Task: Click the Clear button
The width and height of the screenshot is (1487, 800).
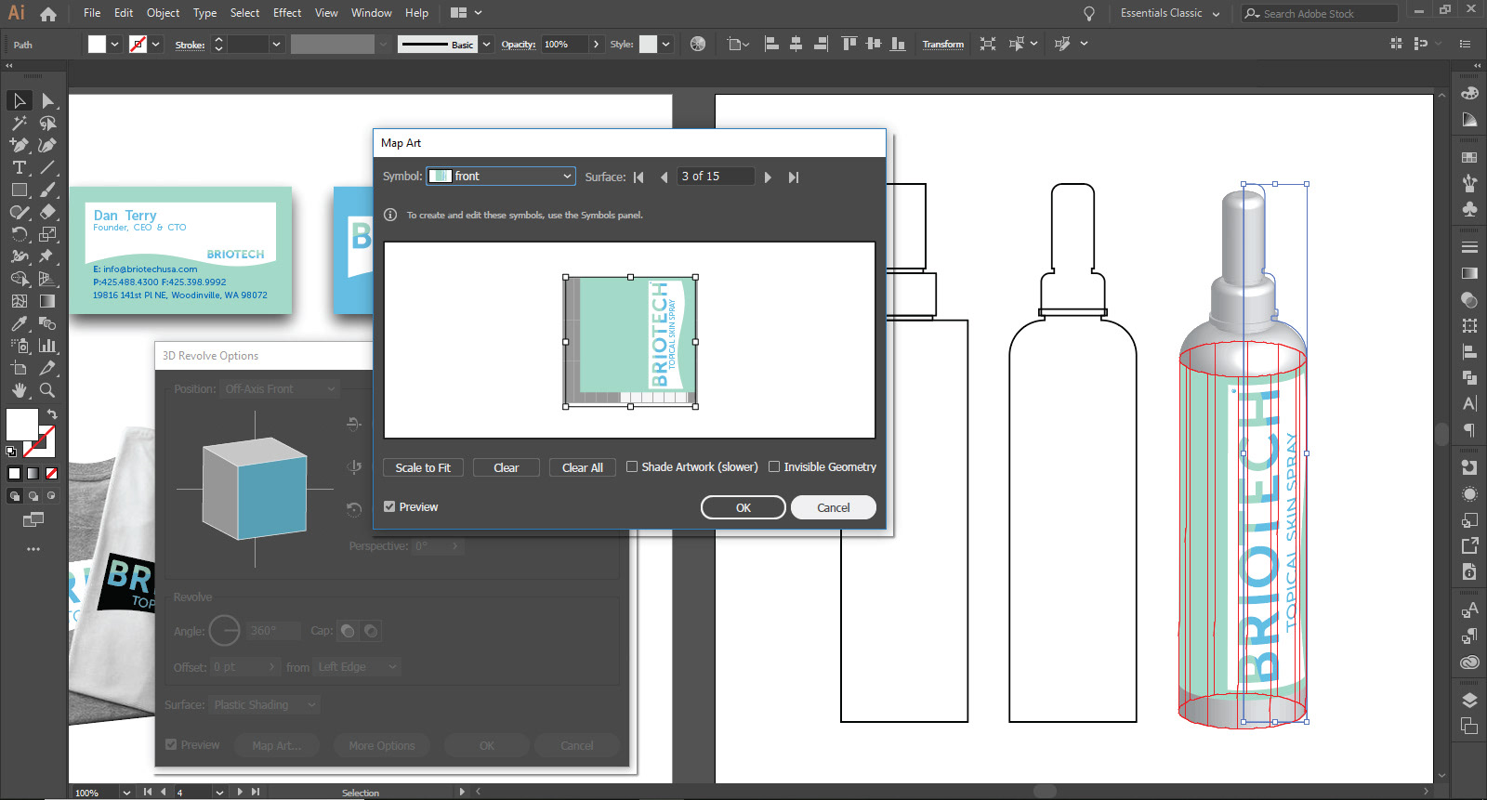Action: 507,467
